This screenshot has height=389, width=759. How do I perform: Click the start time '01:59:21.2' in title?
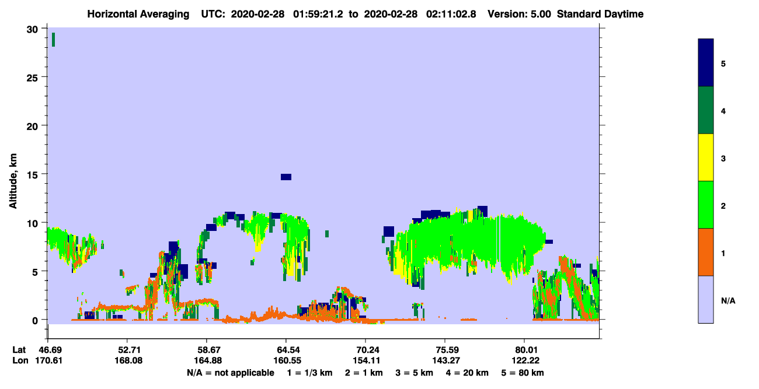click(x=319, y=13)
